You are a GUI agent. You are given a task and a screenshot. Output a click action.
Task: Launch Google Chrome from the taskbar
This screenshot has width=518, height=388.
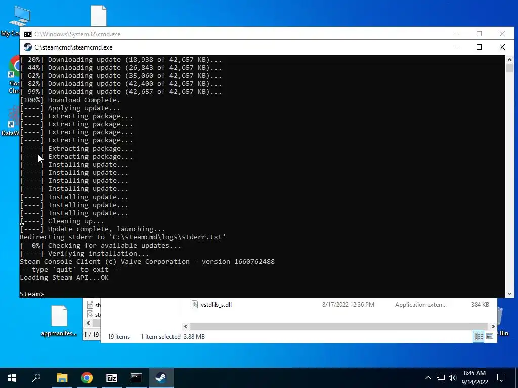pyautogui.click(x=87, y=378)
